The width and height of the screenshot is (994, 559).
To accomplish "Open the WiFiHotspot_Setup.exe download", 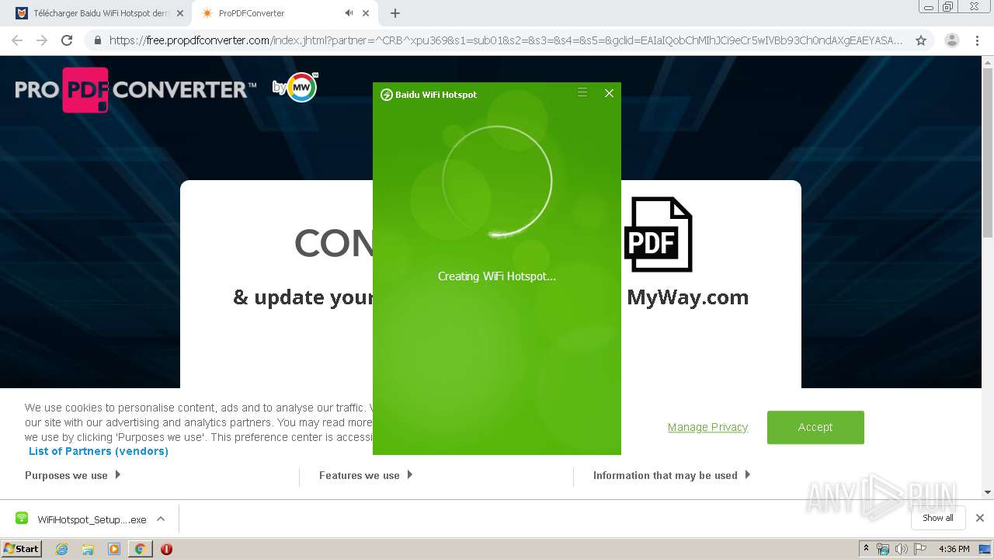I will click(x=82, y=519).
